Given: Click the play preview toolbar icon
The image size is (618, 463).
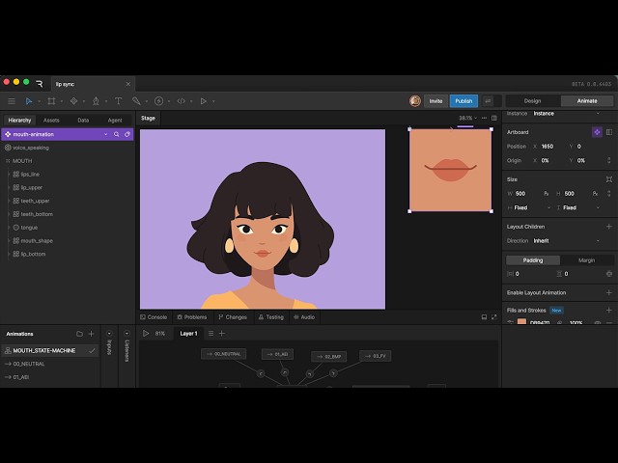Looking at the screenshot, I should (x=204, y=101).
